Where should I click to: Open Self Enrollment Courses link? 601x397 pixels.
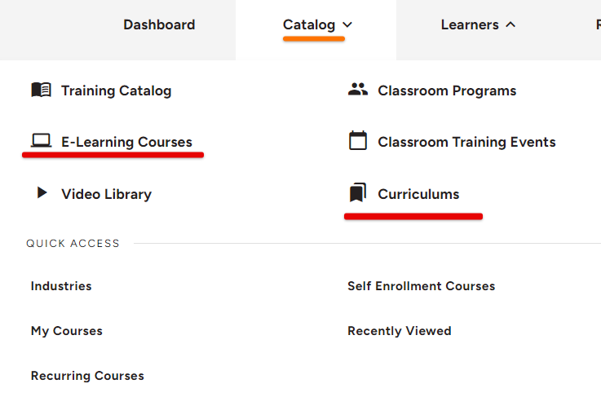[421, 286]
